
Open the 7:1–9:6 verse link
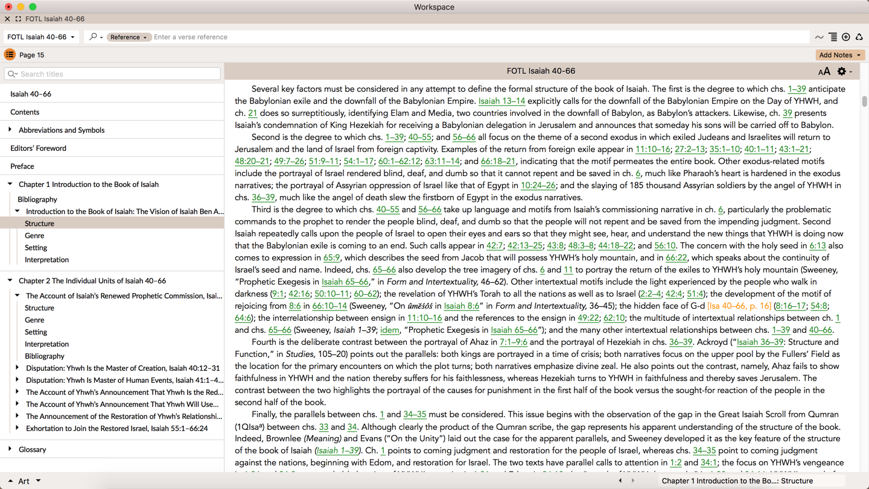513,342
